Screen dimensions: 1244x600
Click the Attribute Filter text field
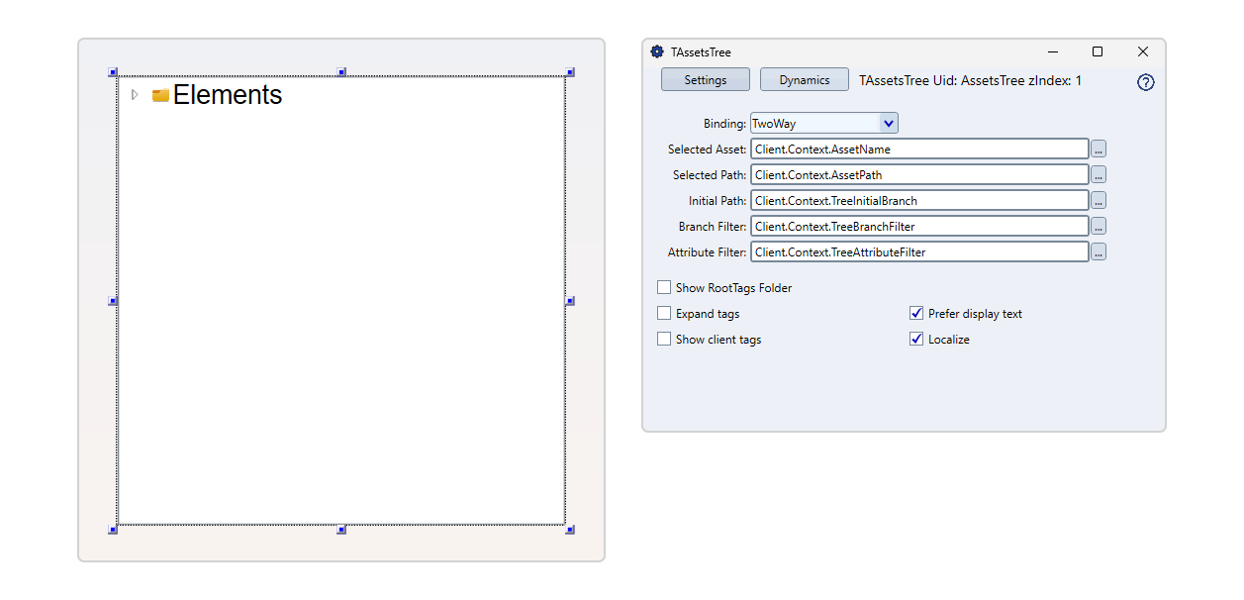point(918,251)
